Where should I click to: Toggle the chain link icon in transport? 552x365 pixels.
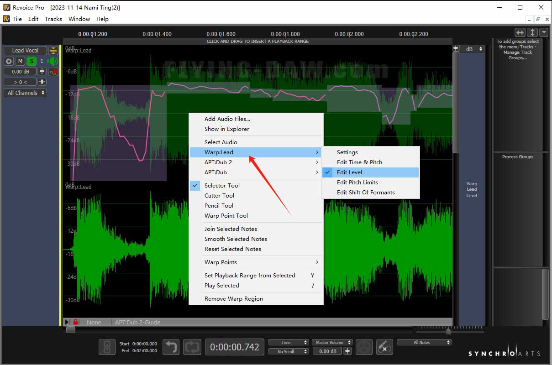point(107,347)
